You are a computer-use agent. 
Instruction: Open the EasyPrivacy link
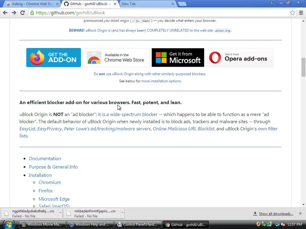click(50, 129)
